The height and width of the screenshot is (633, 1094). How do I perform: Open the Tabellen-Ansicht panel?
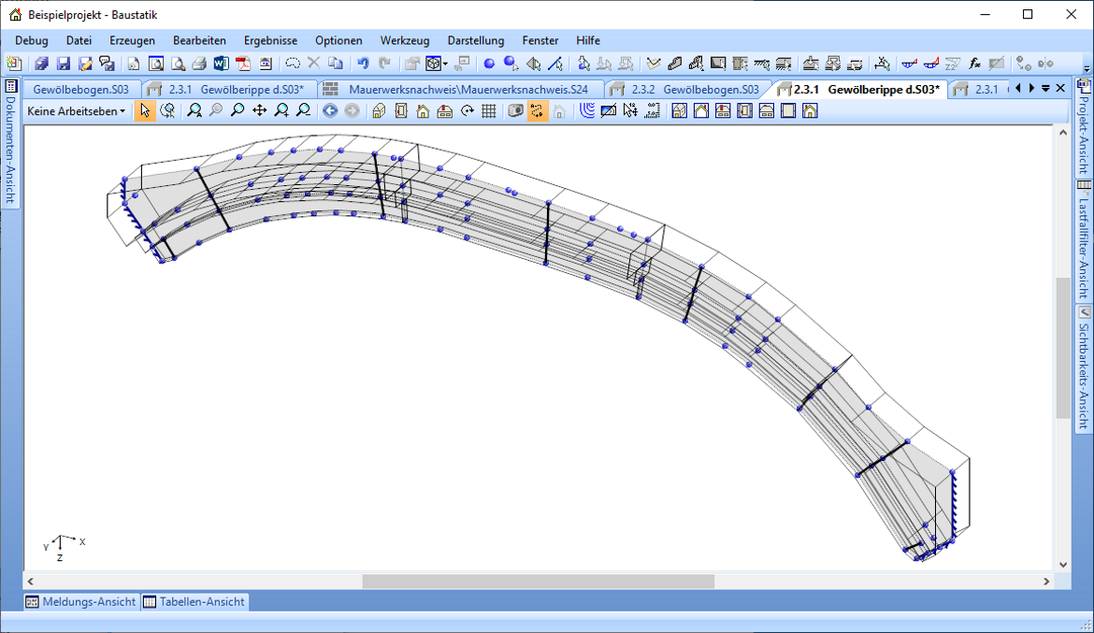coord(194,602)
